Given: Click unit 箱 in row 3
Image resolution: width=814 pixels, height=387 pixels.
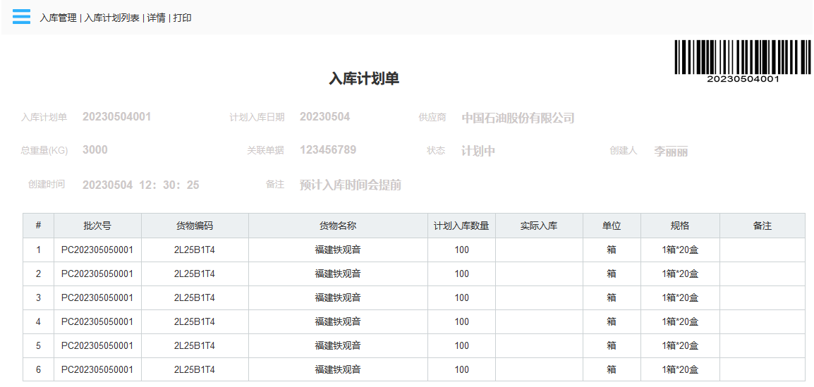Looking at the screenshot, I should [x=612, y=297].
